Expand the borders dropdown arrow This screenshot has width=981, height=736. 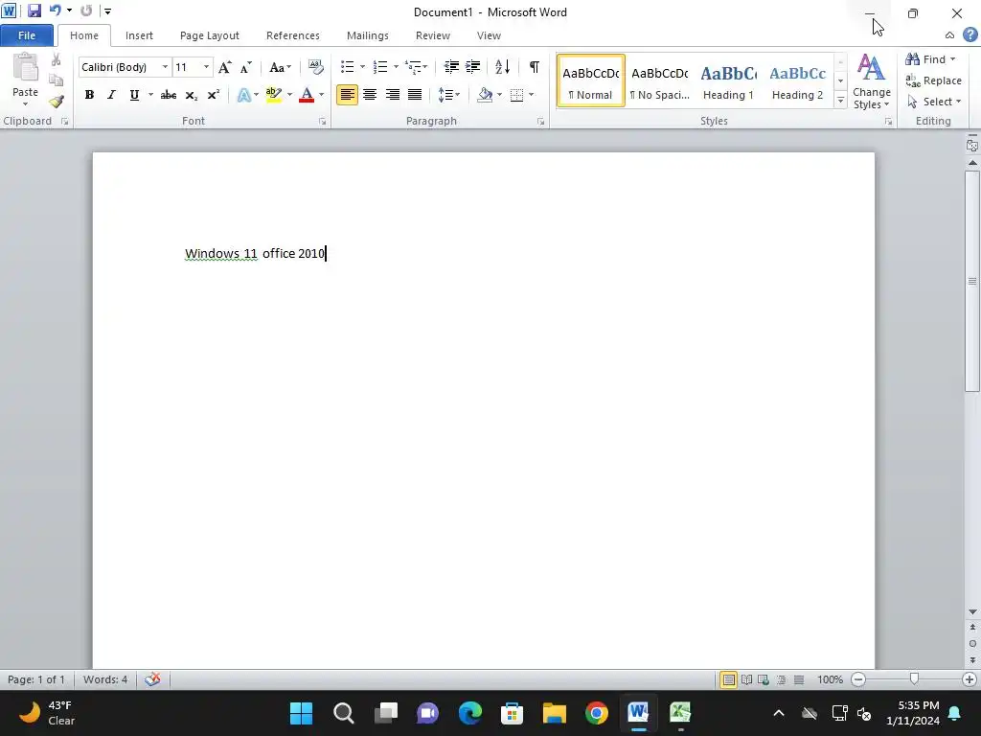coord(531,95)
